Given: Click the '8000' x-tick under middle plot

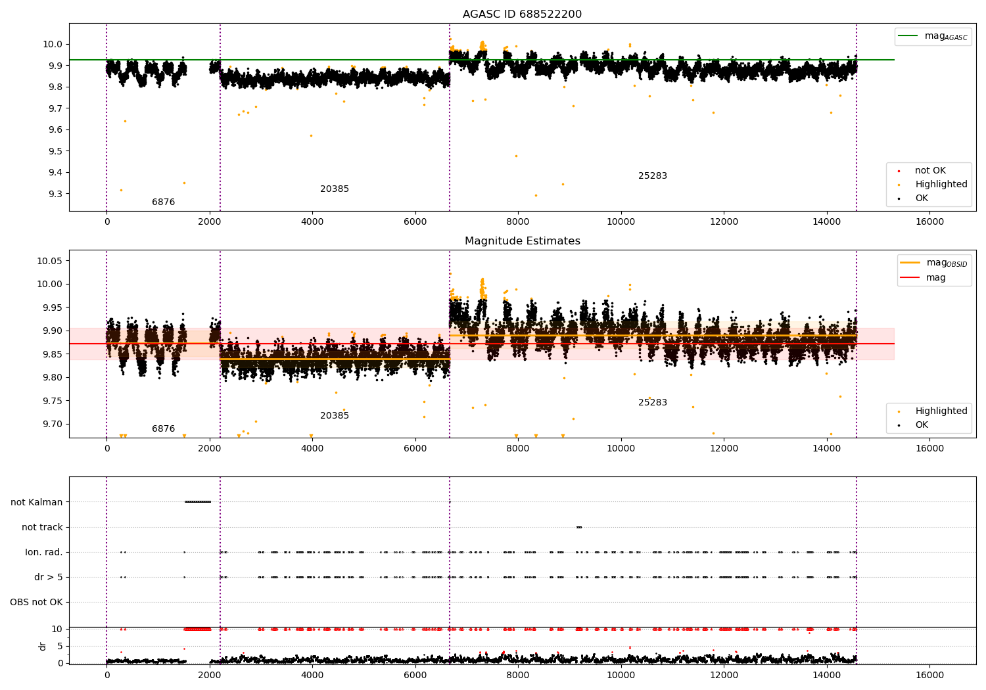Looking at the screenshot, I should pyautogui.click(x=518, y=448).
